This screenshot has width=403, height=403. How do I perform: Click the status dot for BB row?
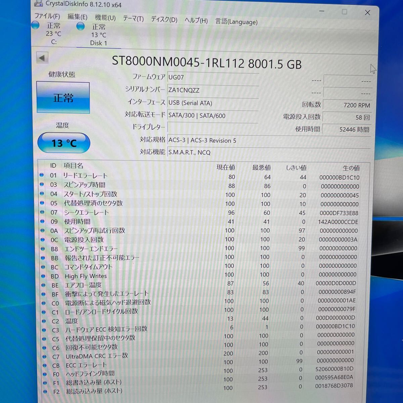43,258
